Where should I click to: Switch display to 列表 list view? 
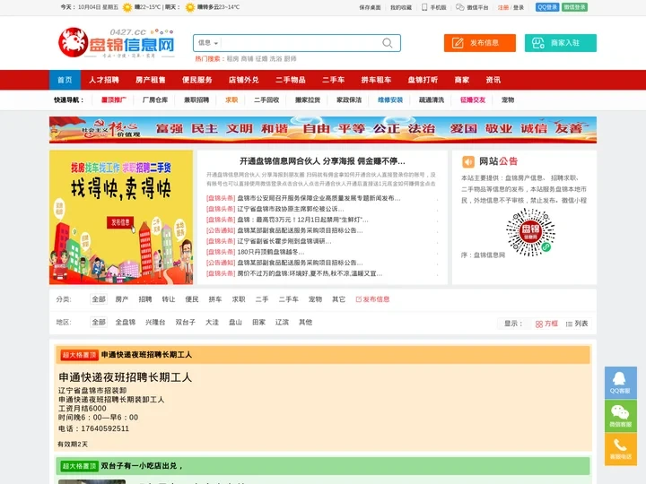click(x=577, y=324)
